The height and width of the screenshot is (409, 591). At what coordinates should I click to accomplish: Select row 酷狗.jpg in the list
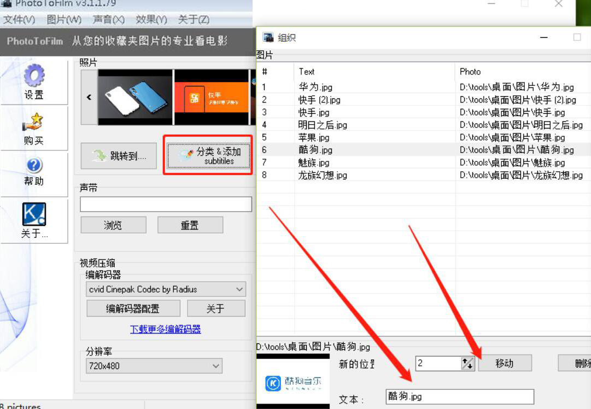(423, 150)
